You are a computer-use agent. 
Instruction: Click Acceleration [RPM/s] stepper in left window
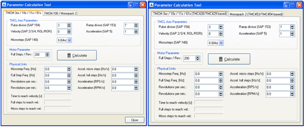136,88
